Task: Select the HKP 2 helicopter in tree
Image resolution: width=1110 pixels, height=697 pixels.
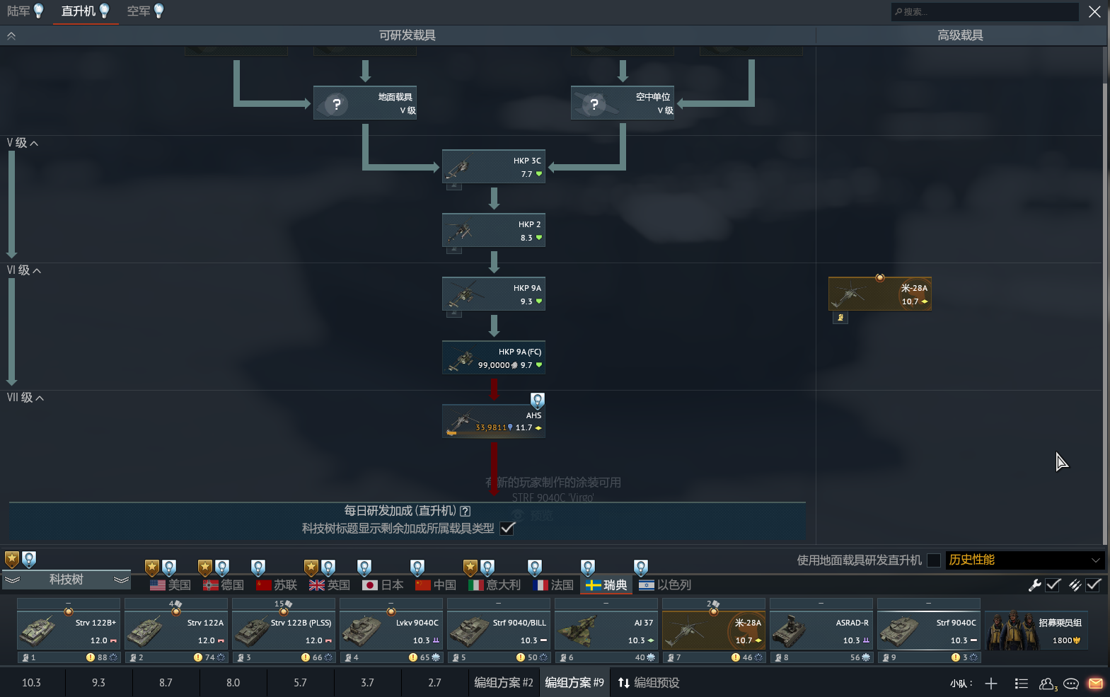Action: (x=494, y=230)
